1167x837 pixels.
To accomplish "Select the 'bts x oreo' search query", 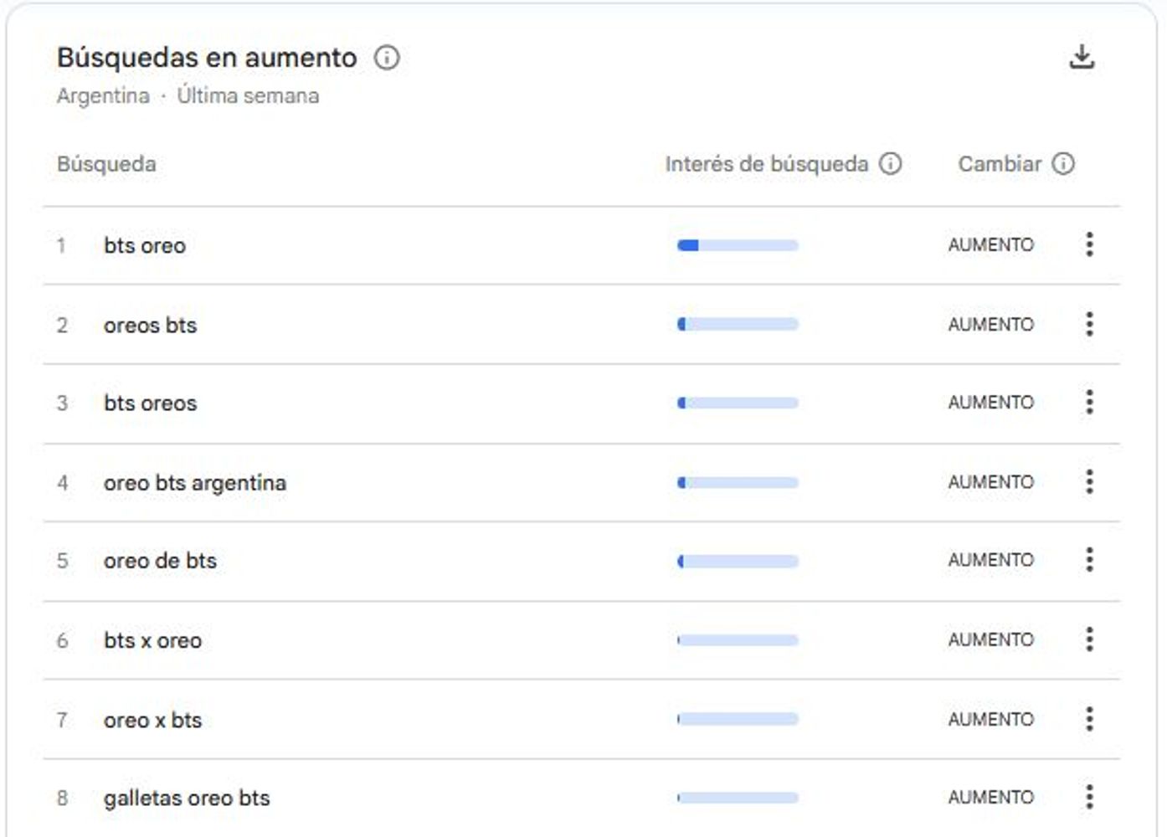I will point(153,640).
